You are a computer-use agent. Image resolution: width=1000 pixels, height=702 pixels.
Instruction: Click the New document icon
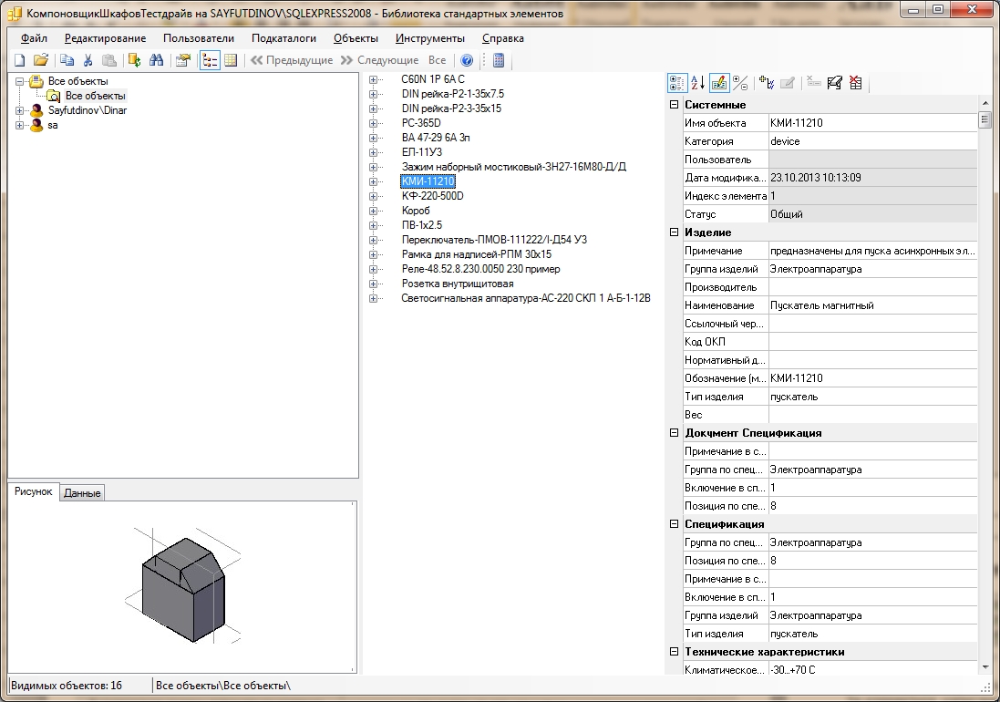[19, 60]
